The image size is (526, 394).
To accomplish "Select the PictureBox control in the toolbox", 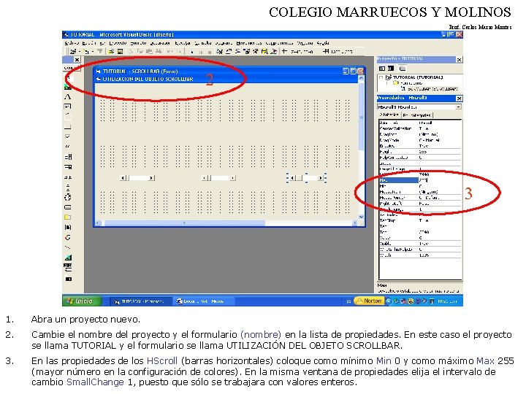I will (x=68, y=88).
